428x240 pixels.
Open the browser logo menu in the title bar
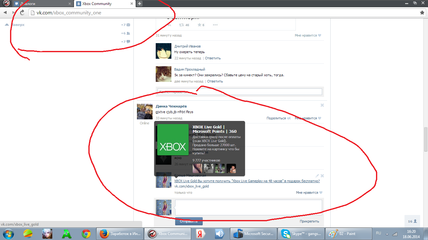[x=7, y=3]
